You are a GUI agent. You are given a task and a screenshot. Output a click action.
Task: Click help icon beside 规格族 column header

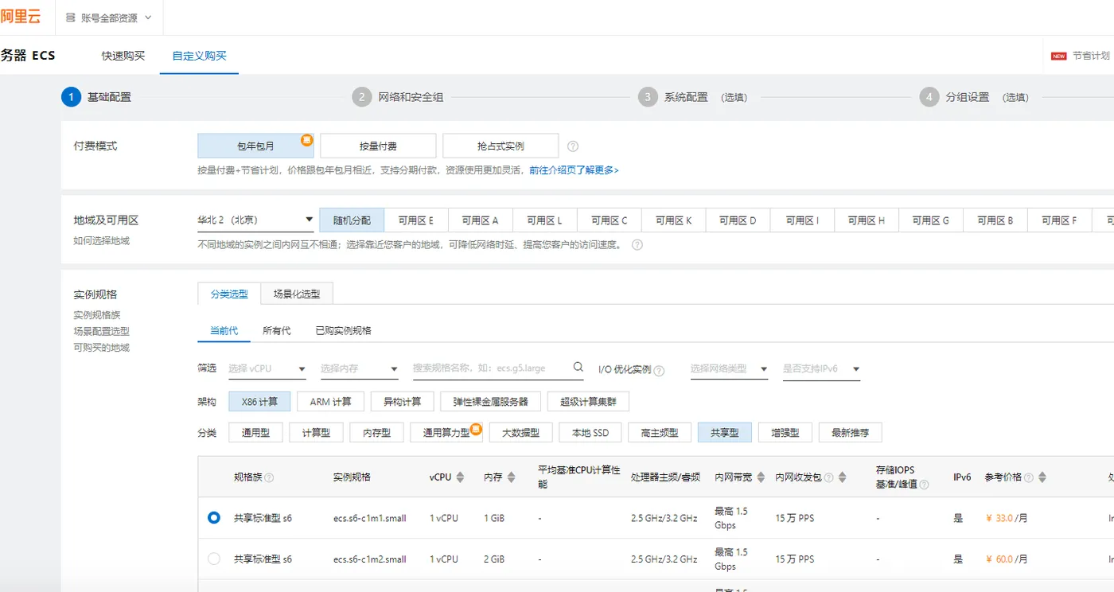269,477
